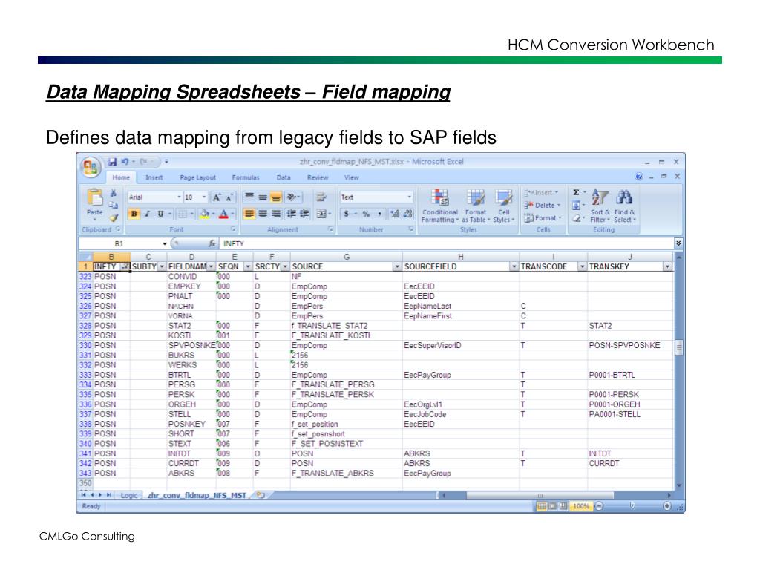The width and height of the screenshot is (760, 570).
Task: Open the SOURCE column filter dropdown
Action: tap(397, 266)
